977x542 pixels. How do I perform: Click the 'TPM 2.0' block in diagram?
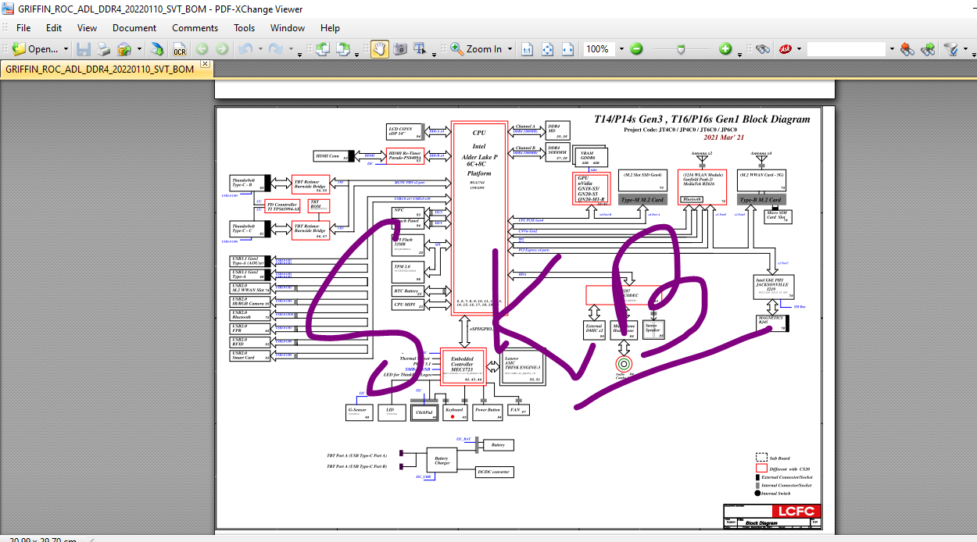(407, 272)
